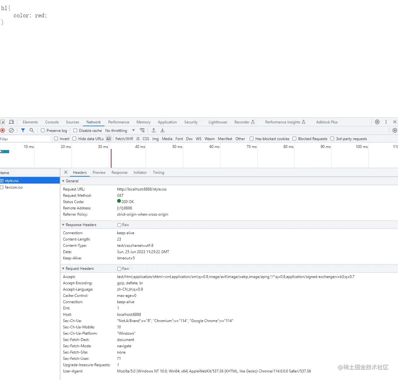Image resolution: width=398 pixels, height=380 pixels.
Task: Click the request bar in timeline overview
Action: click(x=5, y=151)
